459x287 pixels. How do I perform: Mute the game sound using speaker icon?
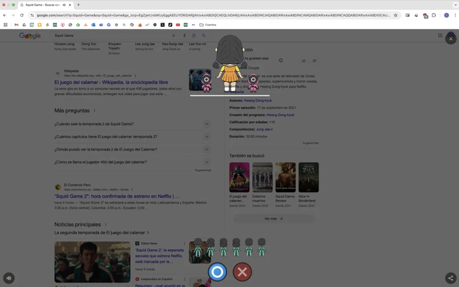coord(9,278)
